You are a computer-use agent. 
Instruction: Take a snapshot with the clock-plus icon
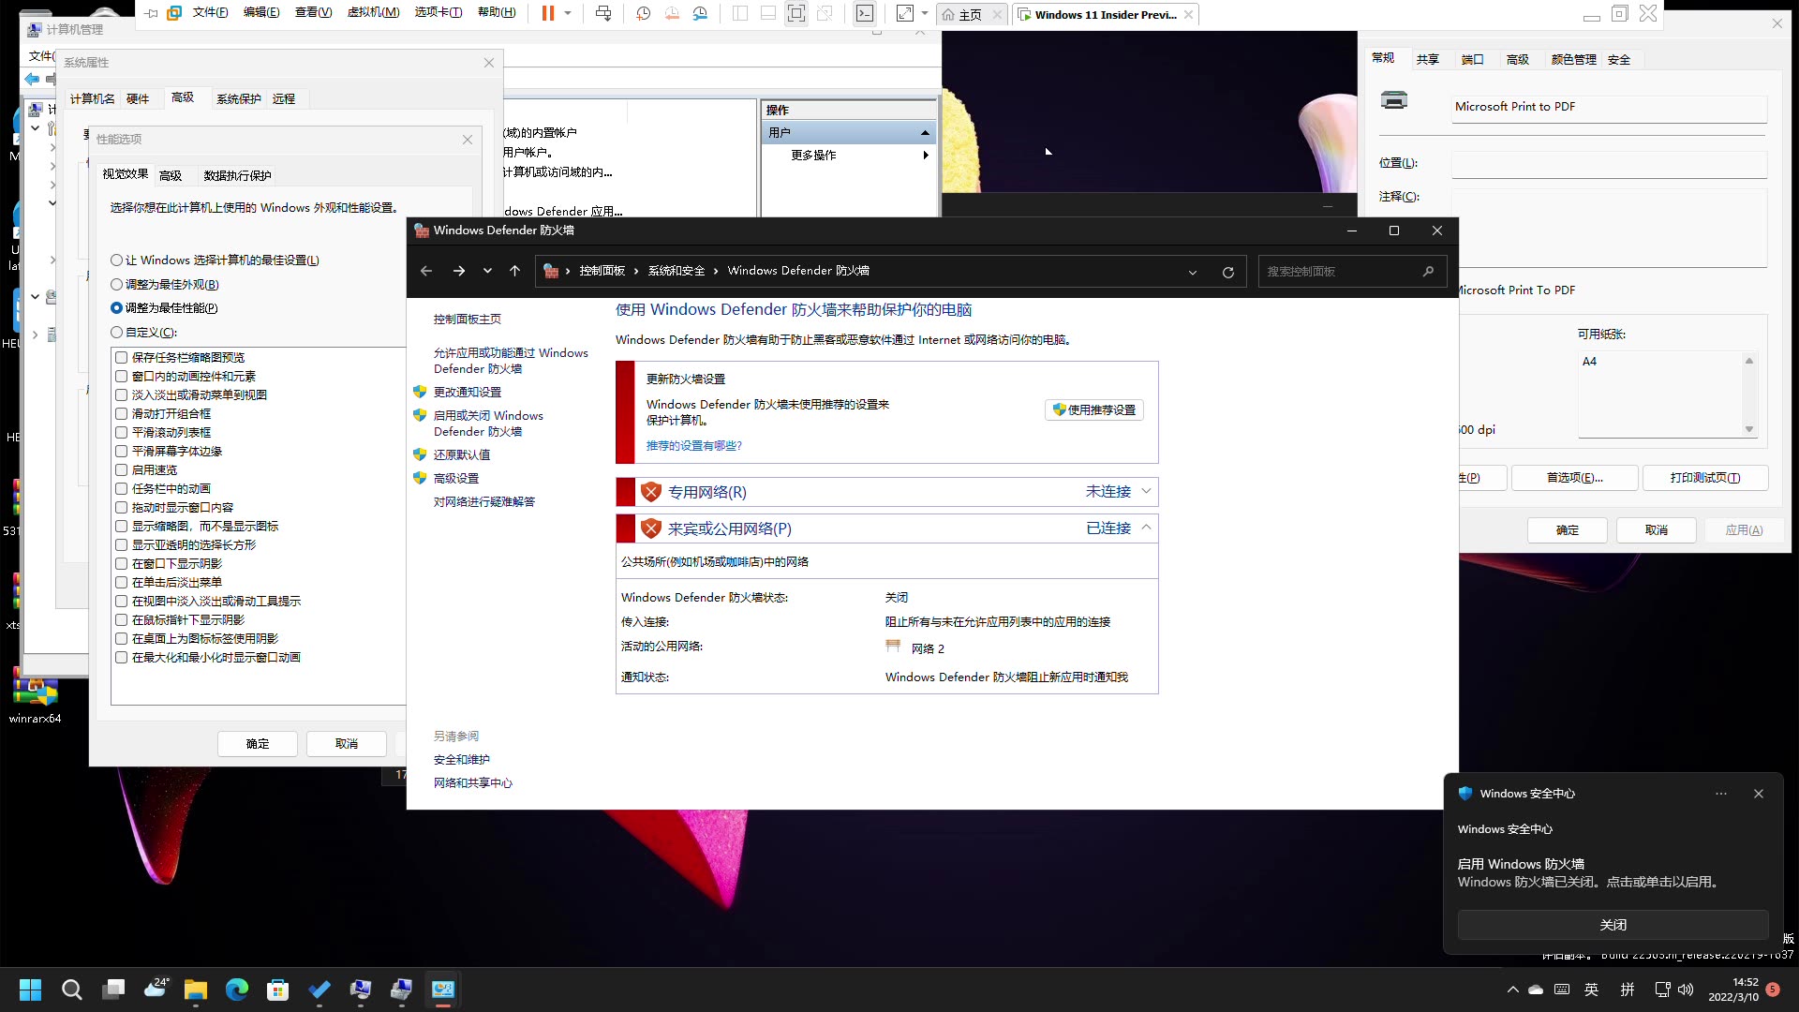coord(643,13)
